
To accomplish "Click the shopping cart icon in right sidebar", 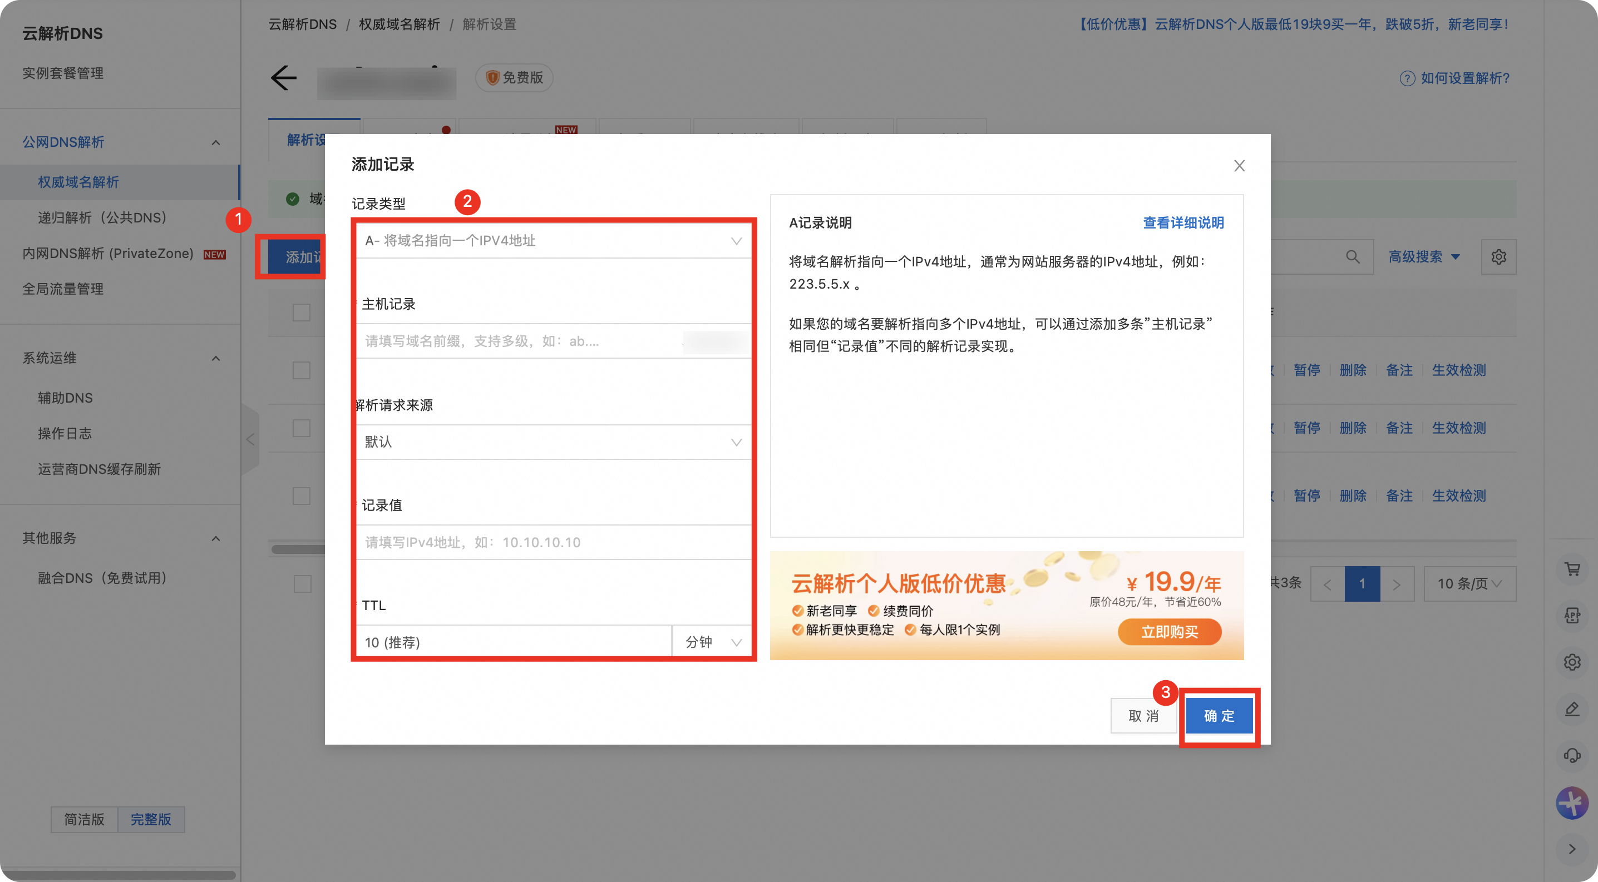I will [x=1572, y=569].
